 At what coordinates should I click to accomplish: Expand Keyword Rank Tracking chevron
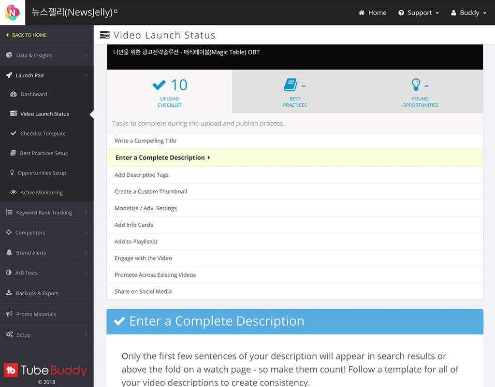point(86,213)
